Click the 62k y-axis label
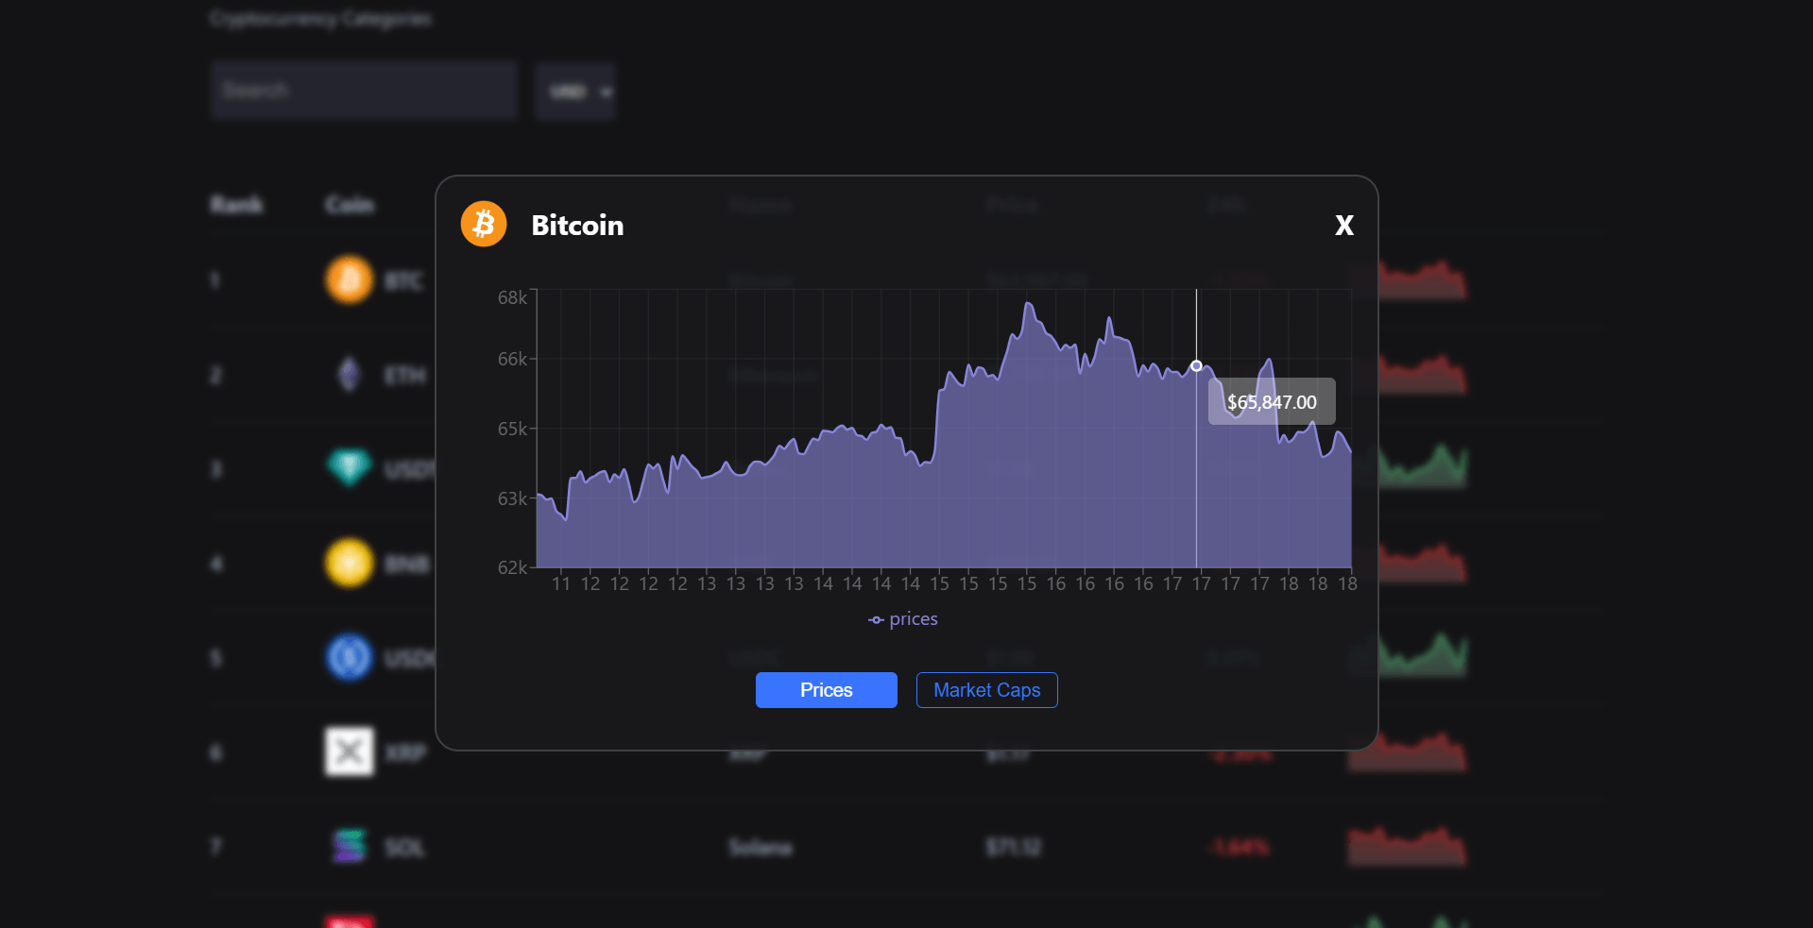The height and width of the screenshot is (928, 1813). pyautogui.click(x=512, y=567)
